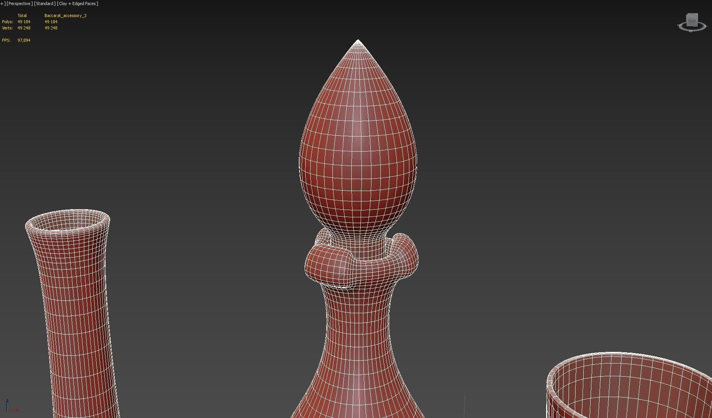Open the Perspective viewport menu
This screenshot has height=418, width=712.
point(20,3)
